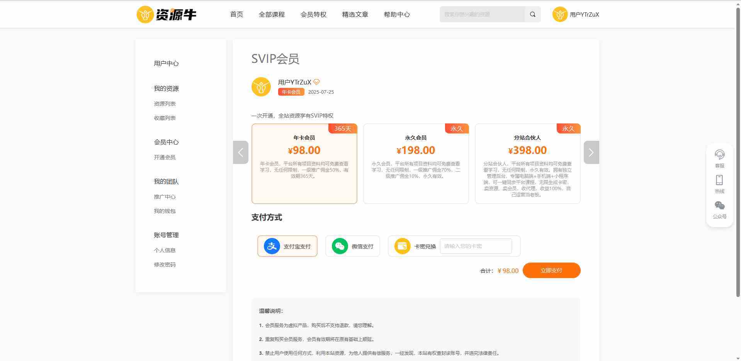This screenshot has width=741, height=361.
Task: Click the 会员中心 sidebar heading
Action: [166, 142]
